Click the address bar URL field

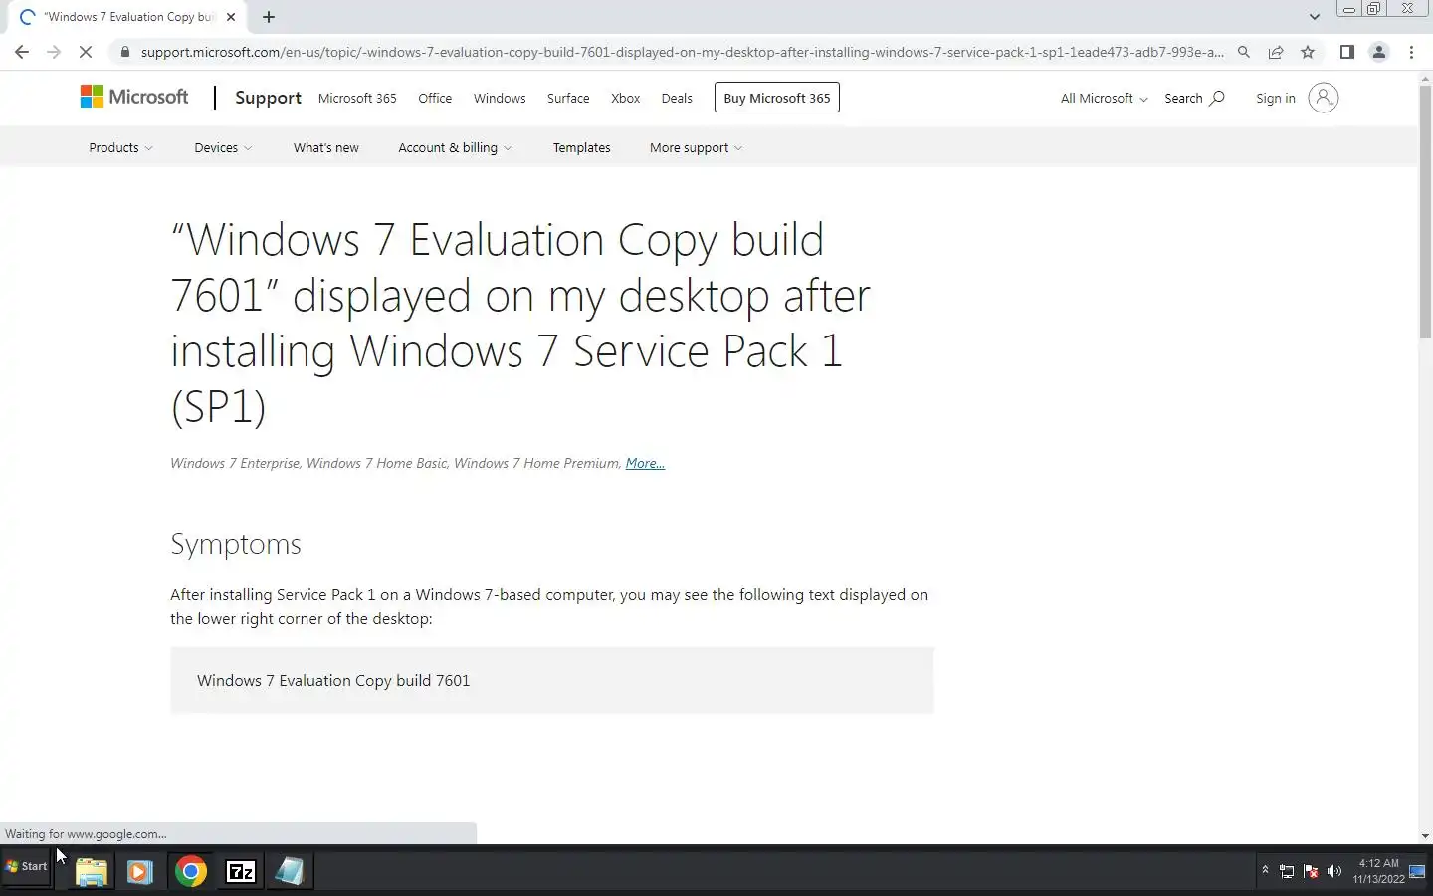[x=682, y=52]
